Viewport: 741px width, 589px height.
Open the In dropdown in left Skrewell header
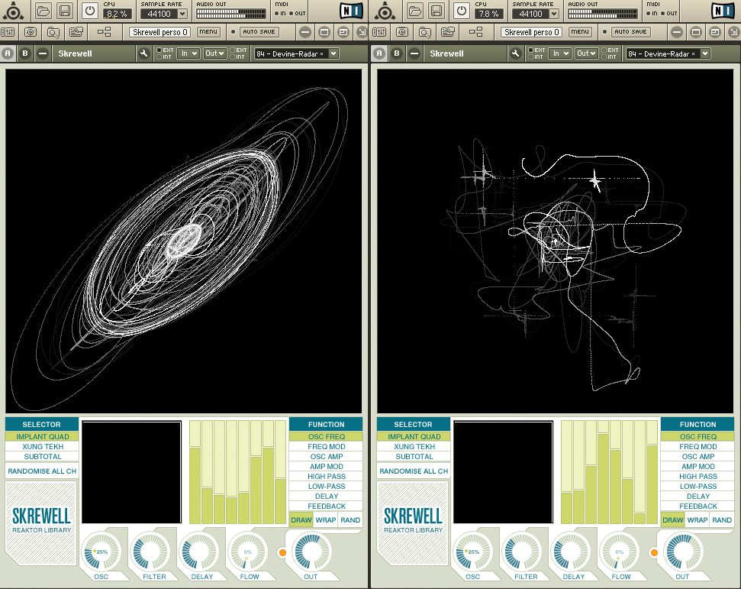click(x=188, y=53)
